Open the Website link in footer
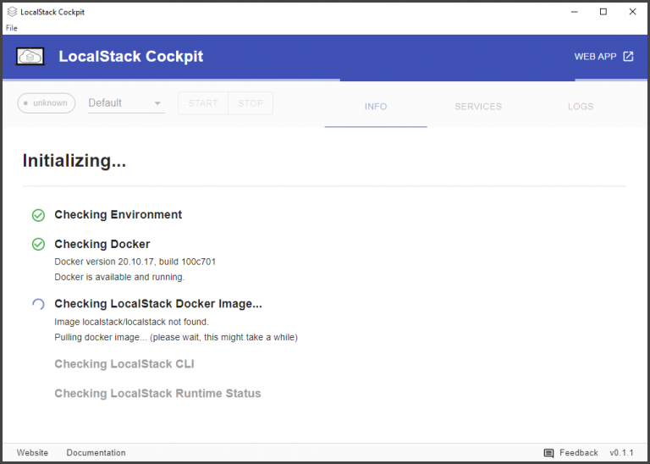650x464 pixels. tap(32, 453)
